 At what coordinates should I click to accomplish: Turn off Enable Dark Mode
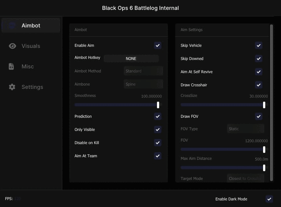point(269,199)
